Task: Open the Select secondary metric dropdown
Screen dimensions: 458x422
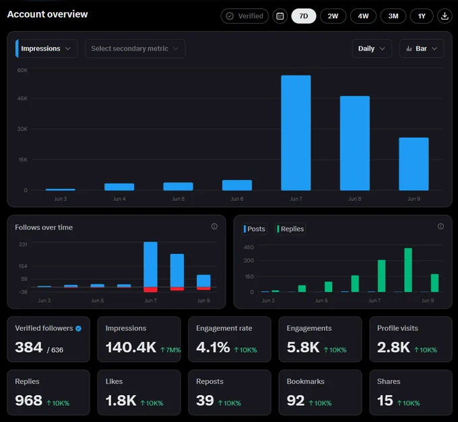Action: click(135, 49)
